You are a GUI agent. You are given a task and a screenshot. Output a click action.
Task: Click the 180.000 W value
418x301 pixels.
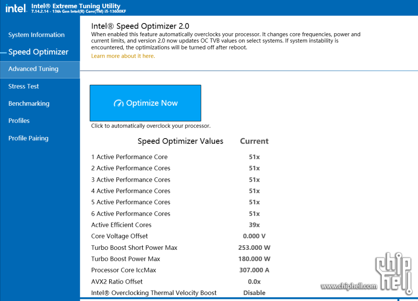[254, 259]
